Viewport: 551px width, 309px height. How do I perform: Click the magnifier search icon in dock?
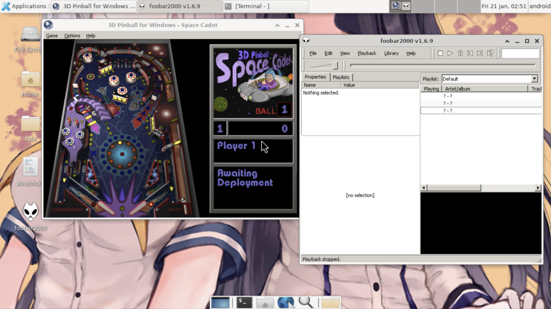pos(306,302)
